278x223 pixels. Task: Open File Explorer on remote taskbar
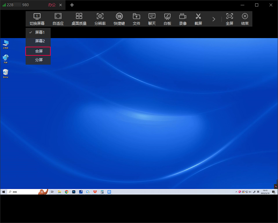click(59, 192)
